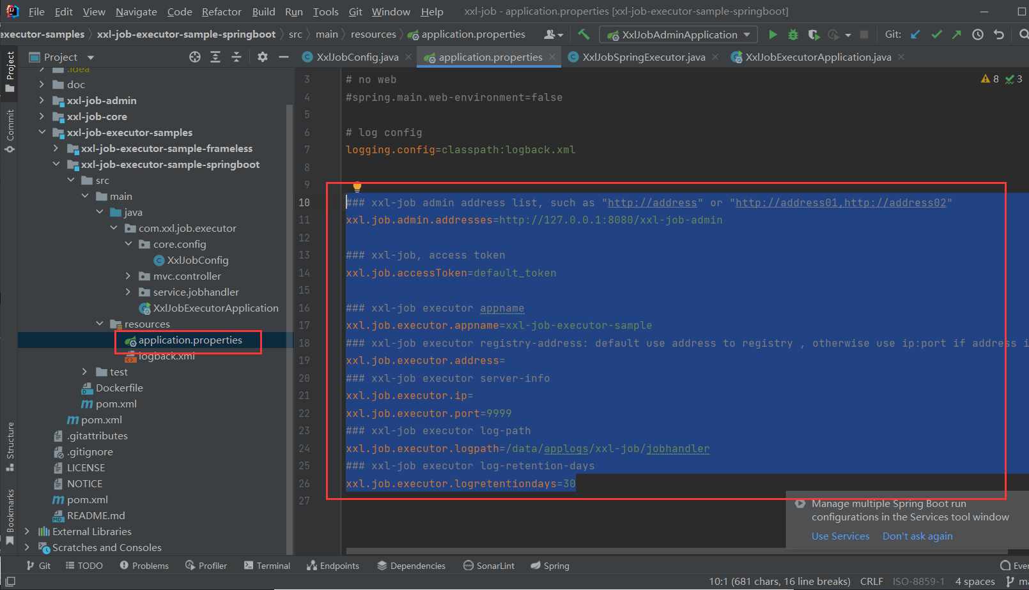Expand the xxl-job-core module
This screenshot has width=1029, height=590.
click(x=42, y=116)
